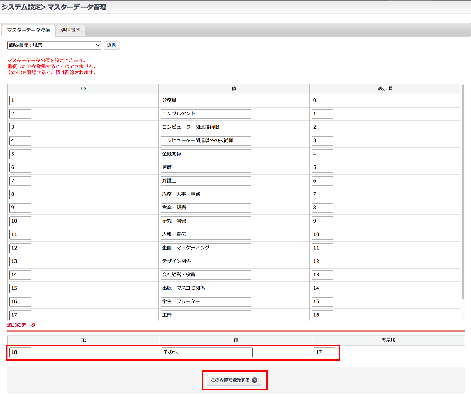Image resolution: width=471 pixels, height=398 pixels.
Task: Focus display order field for 研究・開発
Action: click(x=322, y=221)
